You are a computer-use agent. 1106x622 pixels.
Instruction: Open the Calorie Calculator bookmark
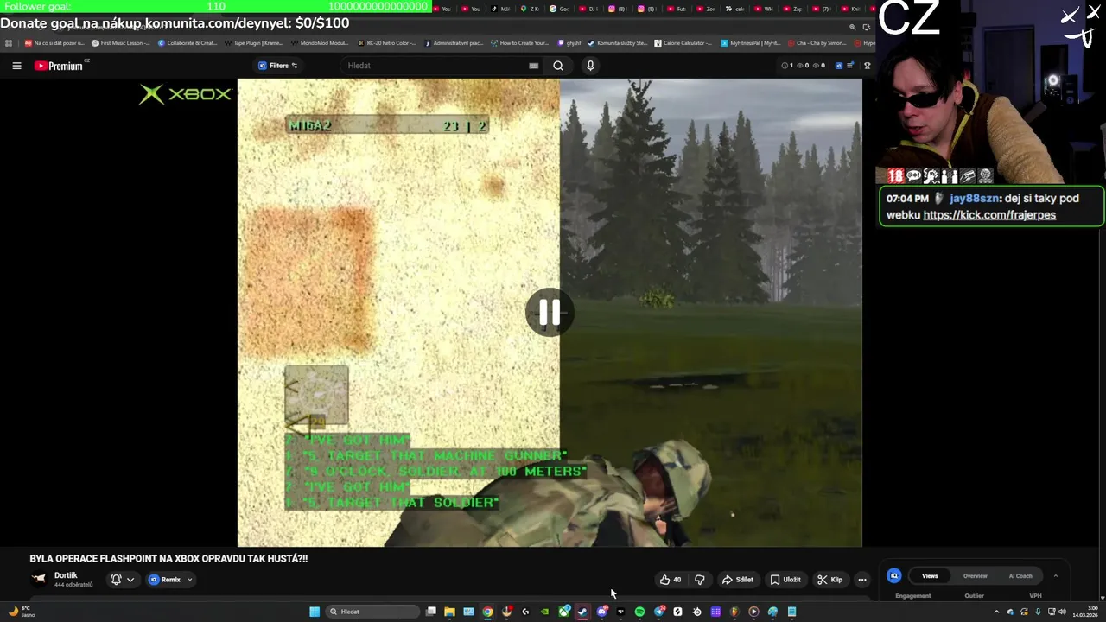pos(683,42)
